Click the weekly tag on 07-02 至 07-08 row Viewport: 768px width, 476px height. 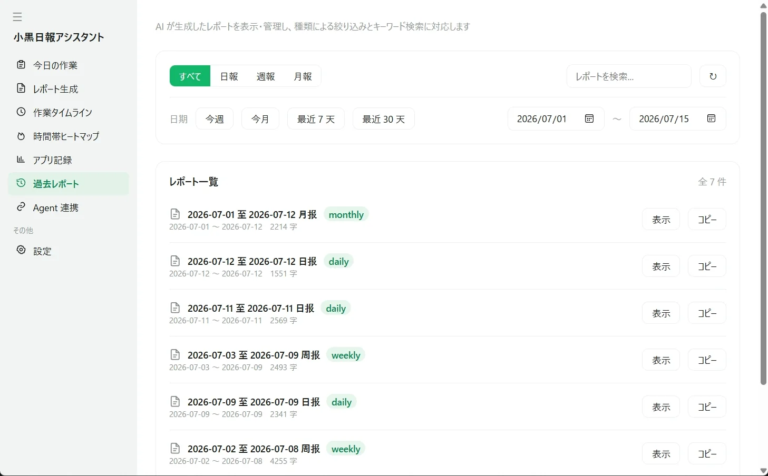[x=346, y=449]
